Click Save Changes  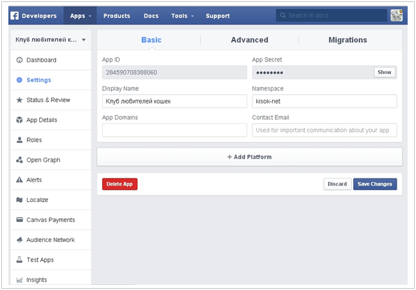[375, 184]
